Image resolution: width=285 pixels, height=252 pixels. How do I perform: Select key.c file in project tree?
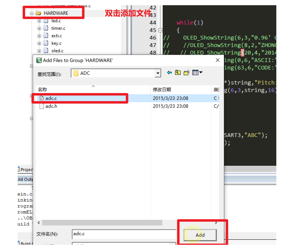click(x=56, y=43)
